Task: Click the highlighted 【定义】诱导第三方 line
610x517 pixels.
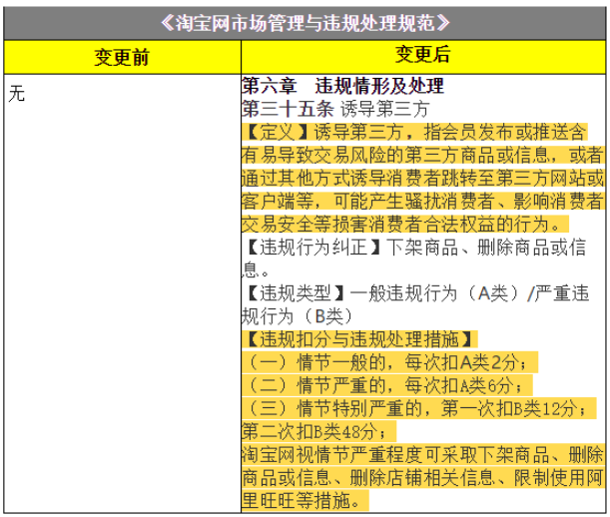Action: (x=414, y=132)
